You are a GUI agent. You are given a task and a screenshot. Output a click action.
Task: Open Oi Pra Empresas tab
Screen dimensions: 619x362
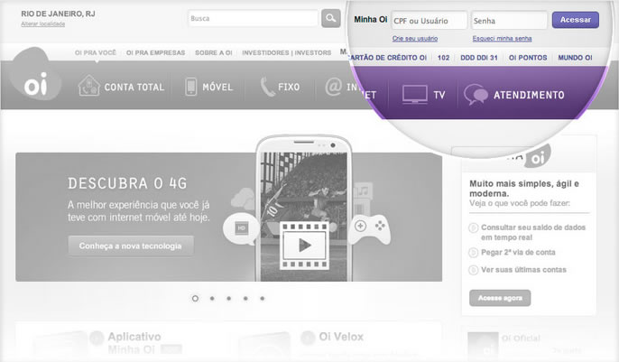tap(155, 53)
